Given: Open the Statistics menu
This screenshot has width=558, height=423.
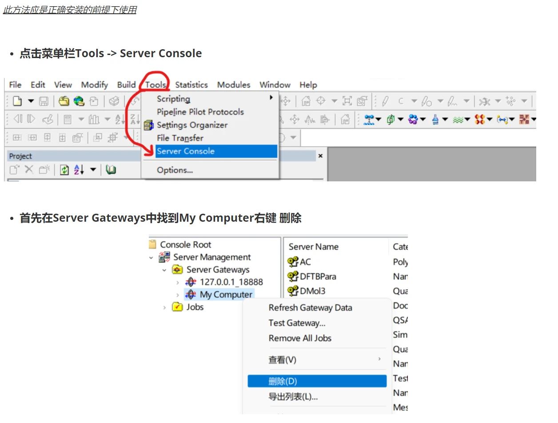Looking at the screenshot, I should point(191,85).
